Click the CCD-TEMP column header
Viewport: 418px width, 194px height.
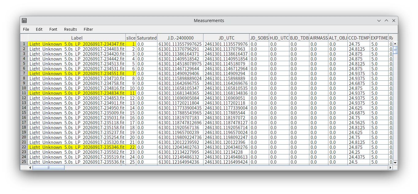(x=359, y=38)
